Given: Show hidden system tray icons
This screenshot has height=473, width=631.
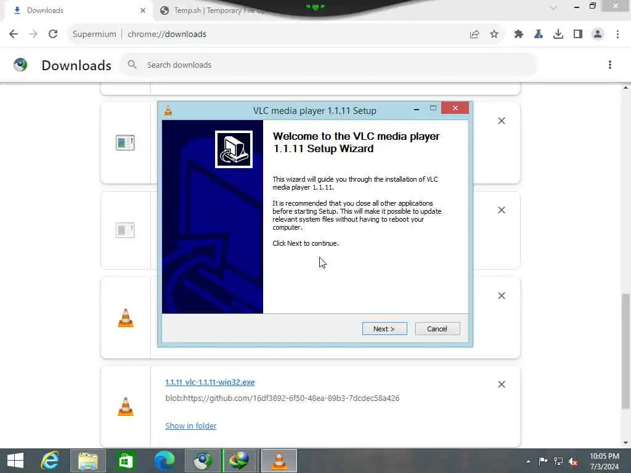Looking at the screenshot, I should pos(528,461).
